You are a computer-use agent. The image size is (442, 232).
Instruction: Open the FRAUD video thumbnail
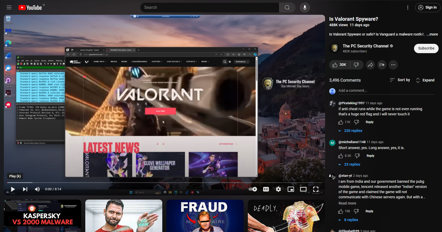(x=205, y=216)
